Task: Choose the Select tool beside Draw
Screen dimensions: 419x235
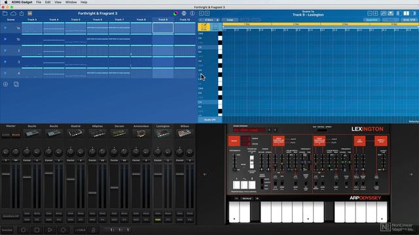Action: click(x=216, y=27)
